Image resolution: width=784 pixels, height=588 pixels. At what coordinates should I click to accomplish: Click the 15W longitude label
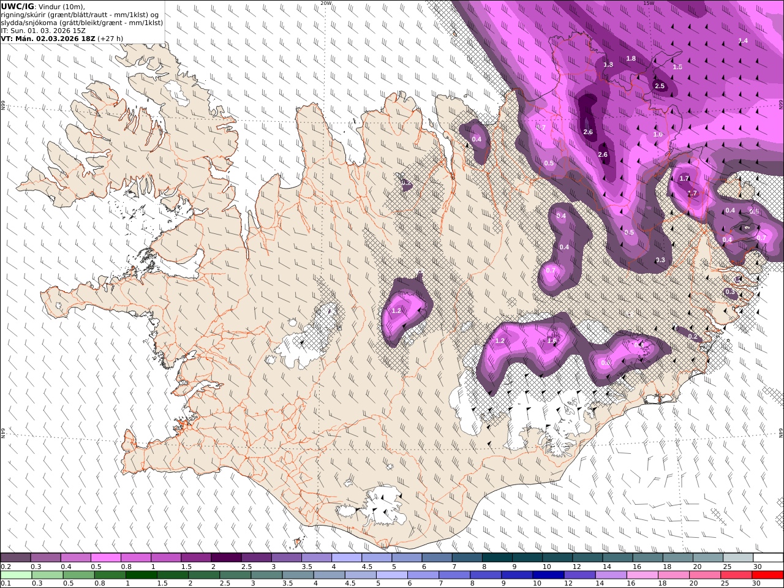coord(649,3)
